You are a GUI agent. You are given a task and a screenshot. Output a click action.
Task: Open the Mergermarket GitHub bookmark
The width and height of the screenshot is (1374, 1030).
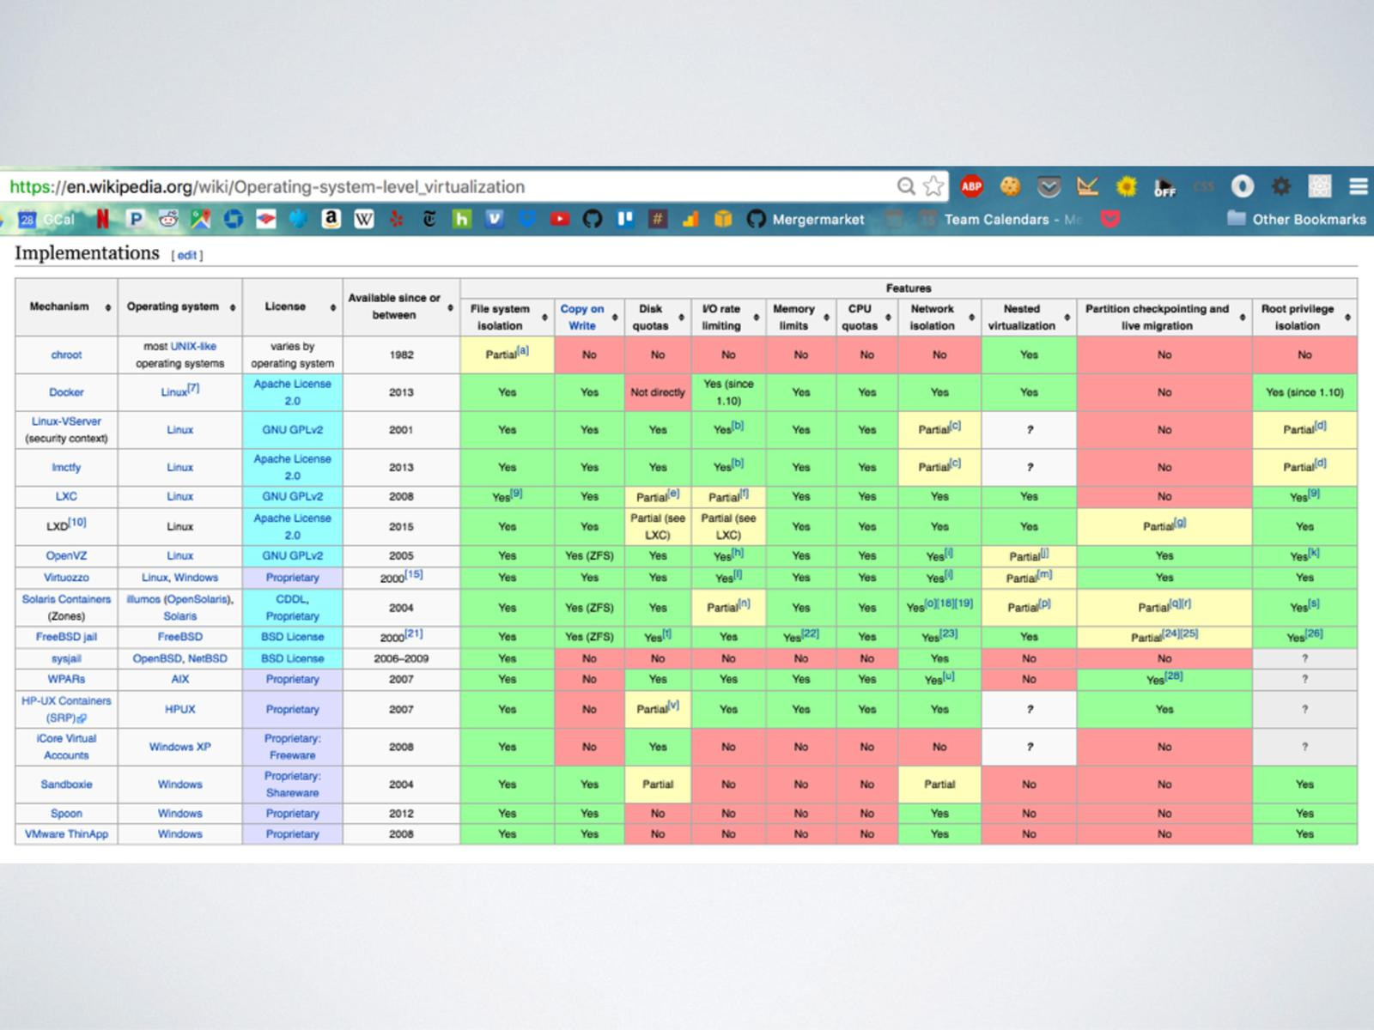[806, 219]
